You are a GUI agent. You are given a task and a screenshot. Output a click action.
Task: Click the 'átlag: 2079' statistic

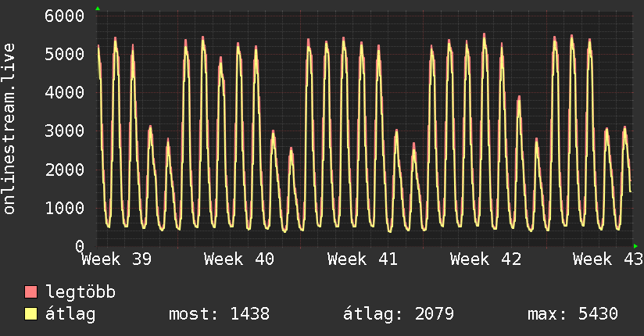399,314
